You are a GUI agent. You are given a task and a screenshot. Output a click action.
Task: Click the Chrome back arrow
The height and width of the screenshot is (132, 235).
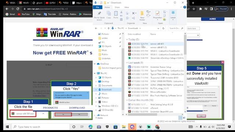7,9
